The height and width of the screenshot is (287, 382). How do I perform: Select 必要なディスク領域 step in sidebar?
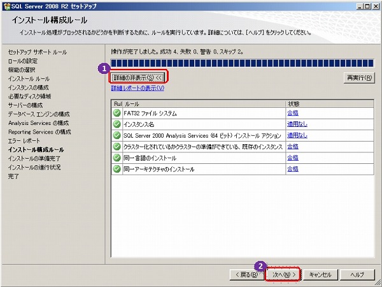click(29, 96)
